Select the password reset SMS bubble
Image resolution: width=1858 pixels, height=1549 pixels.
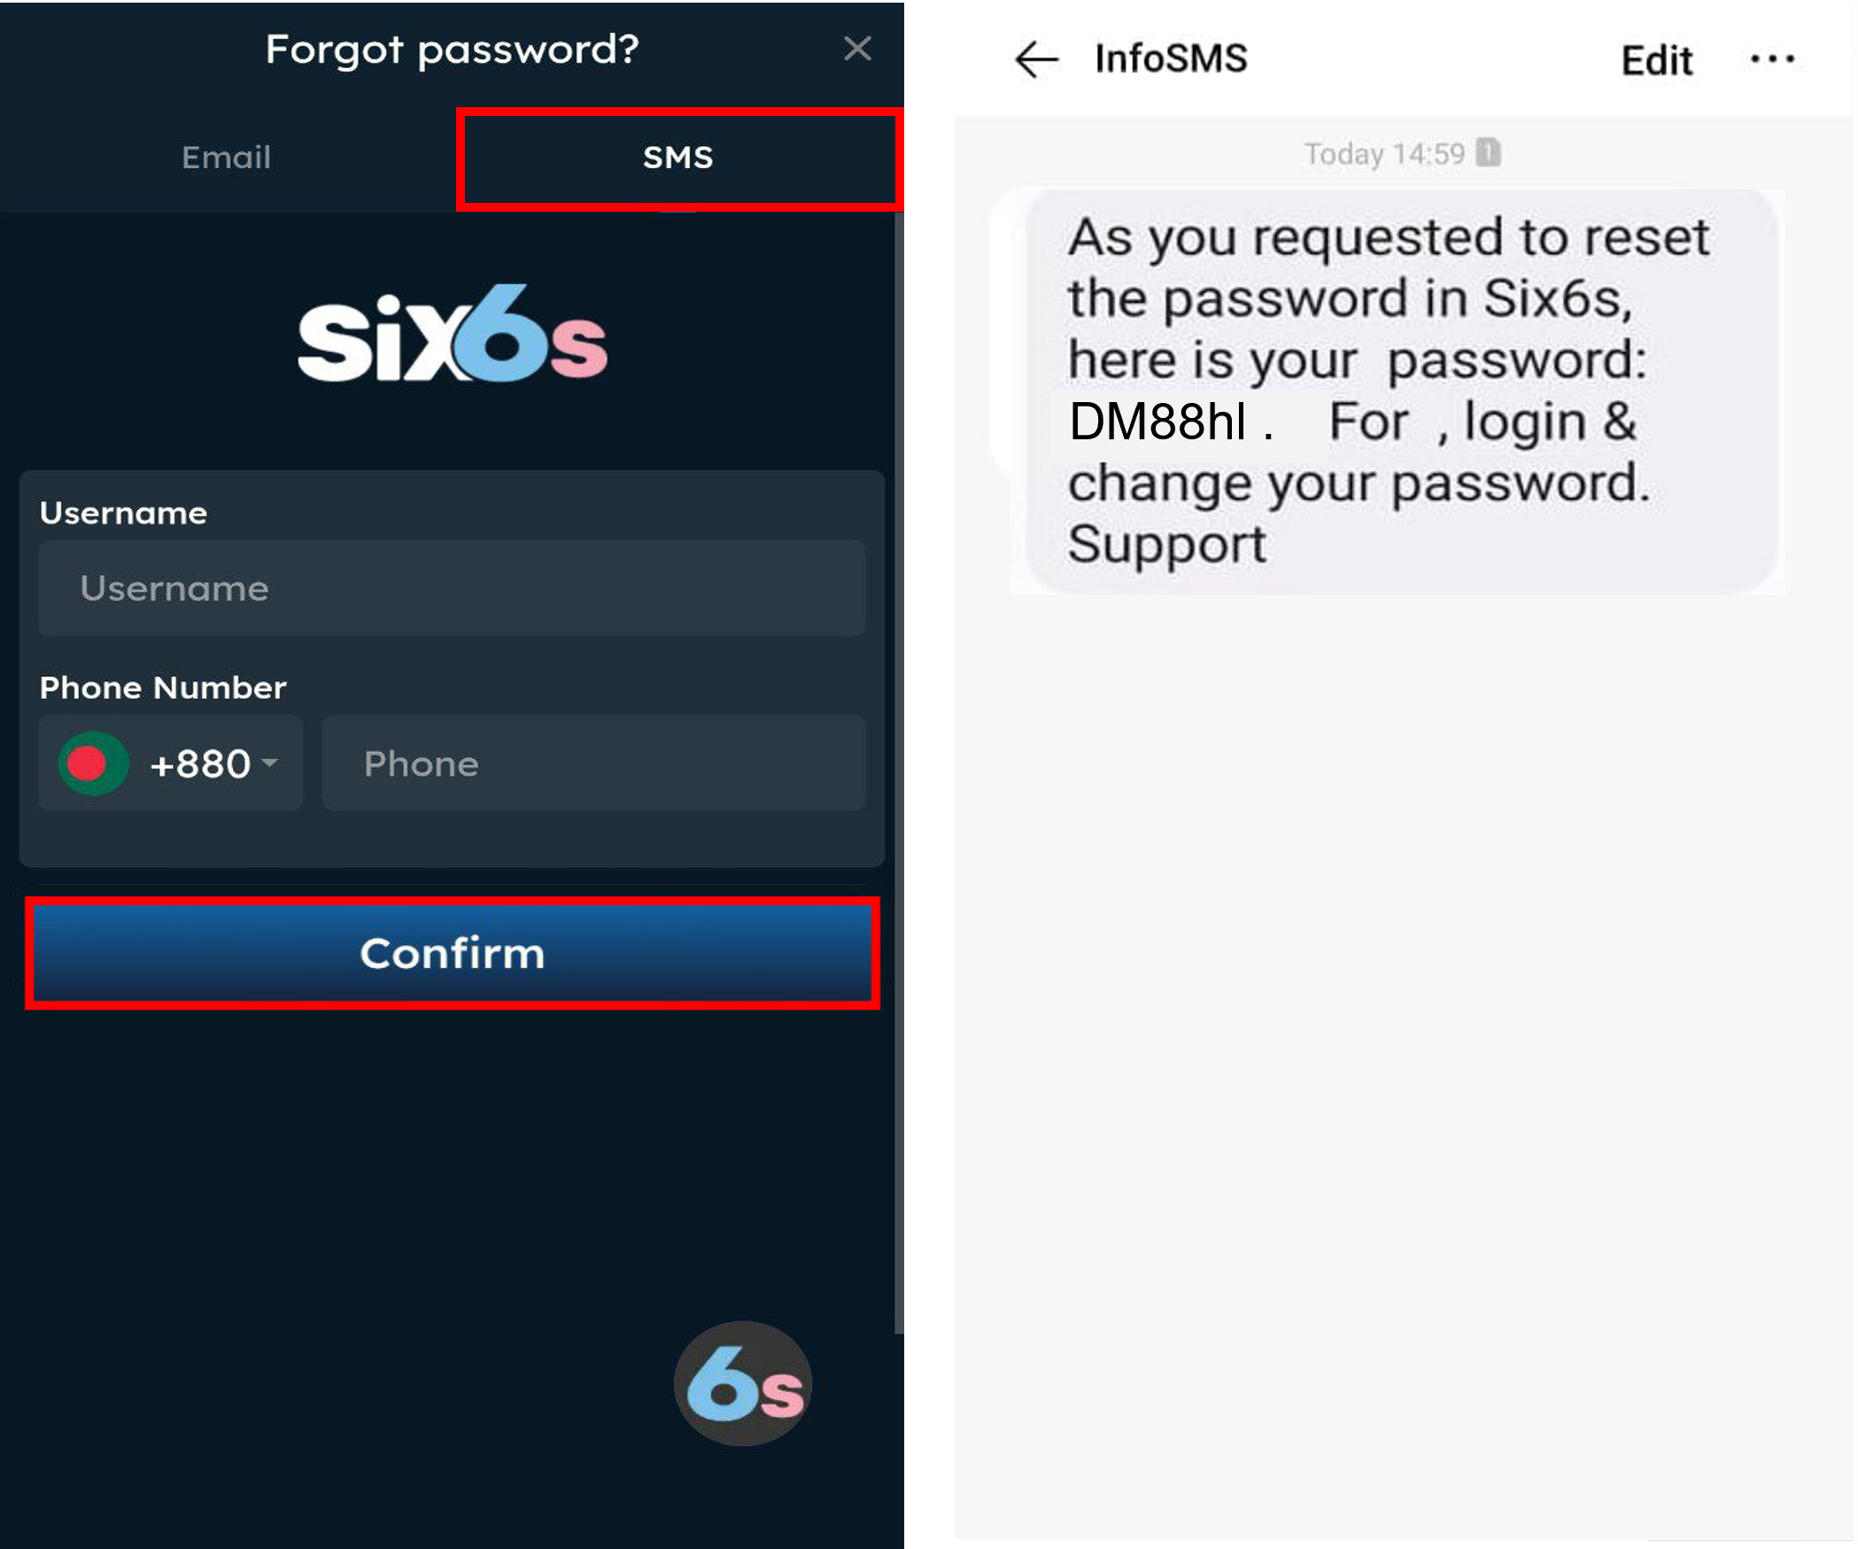[1400, 391]
